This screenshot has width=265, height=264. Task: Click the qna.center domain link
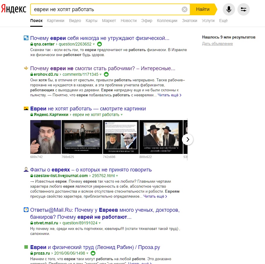pos(44,44)
